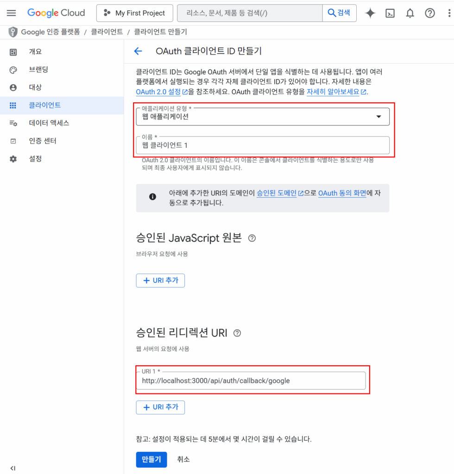Screen dimensions: 454x474
Task: Open the hamburger navigation menu
Action: coord(11,13)
